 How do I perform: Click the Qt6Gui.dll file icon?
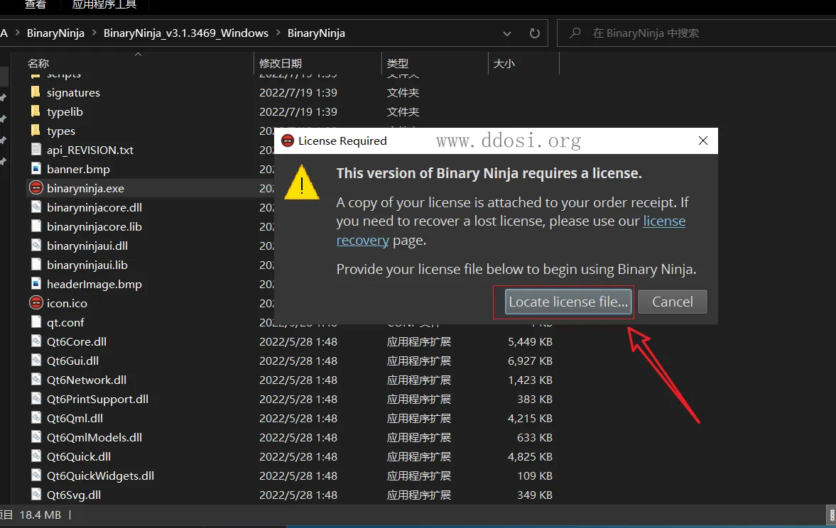36,361
